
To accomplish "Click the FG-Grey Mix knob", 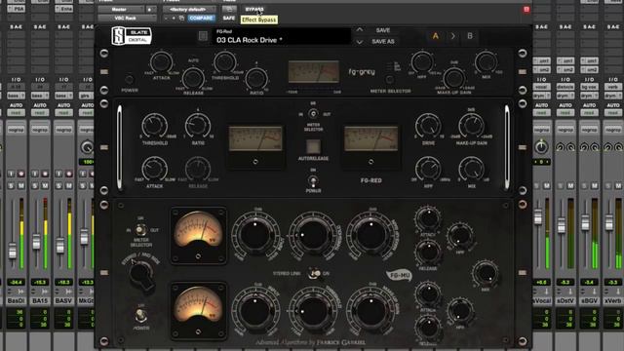I will tap(486, 62).
